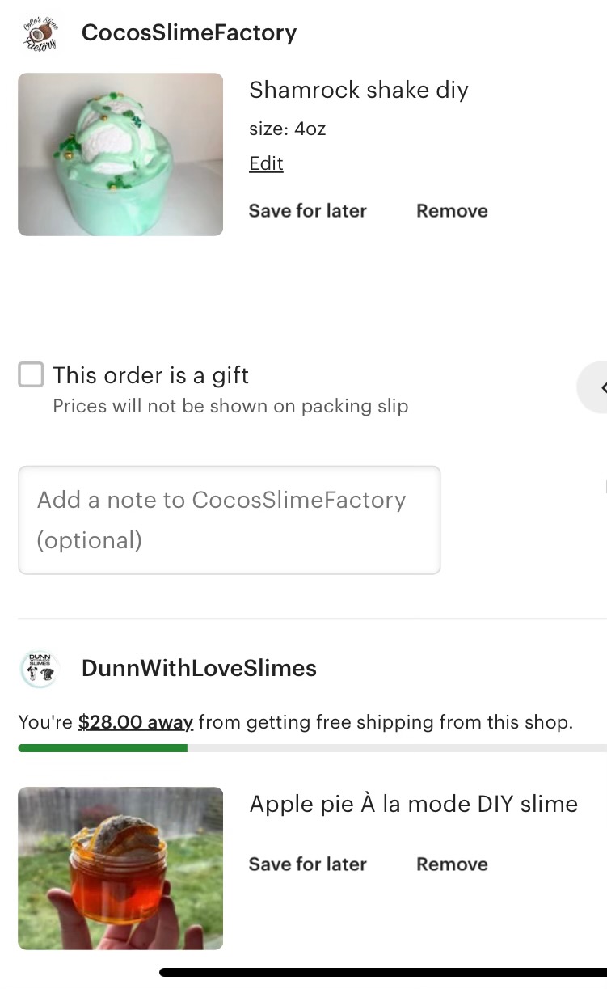
Task: Save the Shamrock shake diy for later
Action: [307, 211]
